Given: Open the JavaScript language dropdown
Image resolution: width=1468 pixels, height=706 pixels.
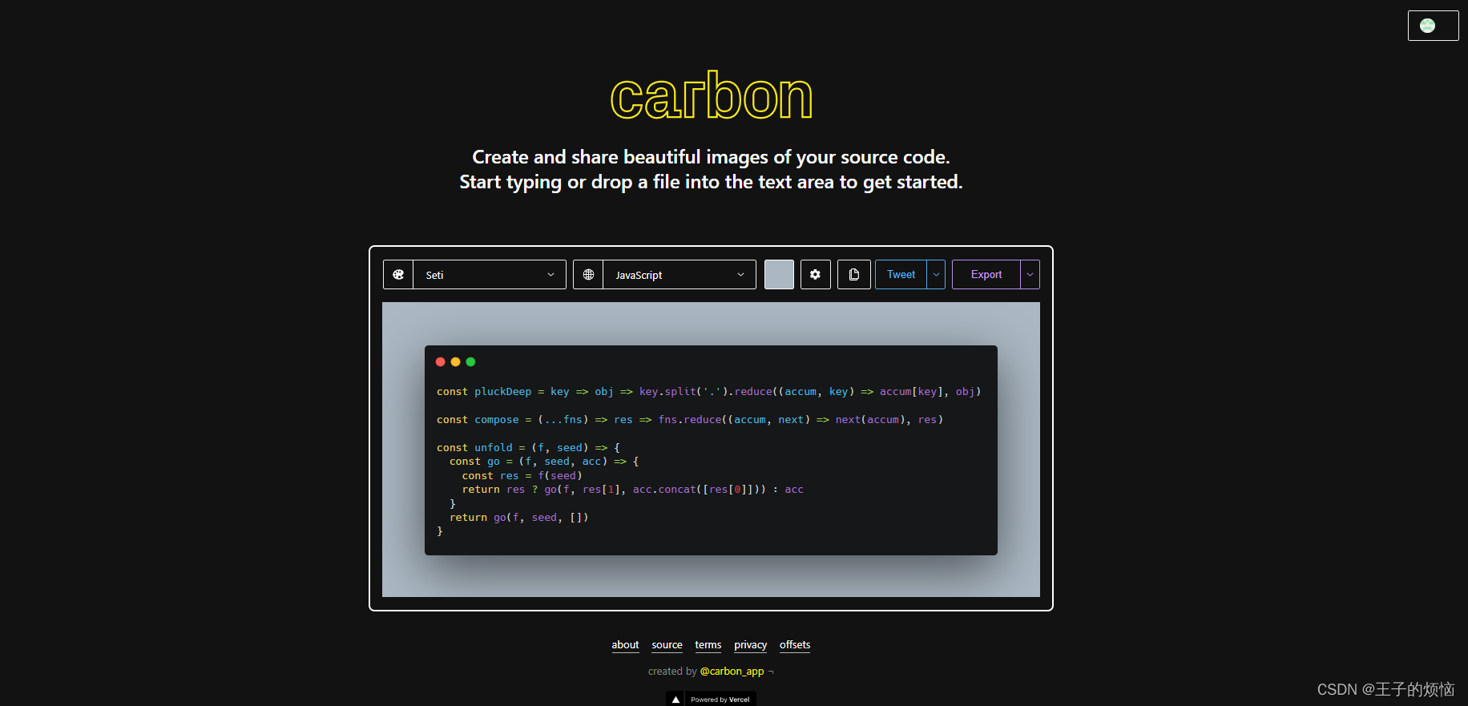Looking at the screenshot, I should click(x=679, y=275).
